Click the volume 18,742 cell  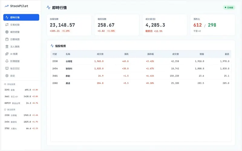[175, 68]
